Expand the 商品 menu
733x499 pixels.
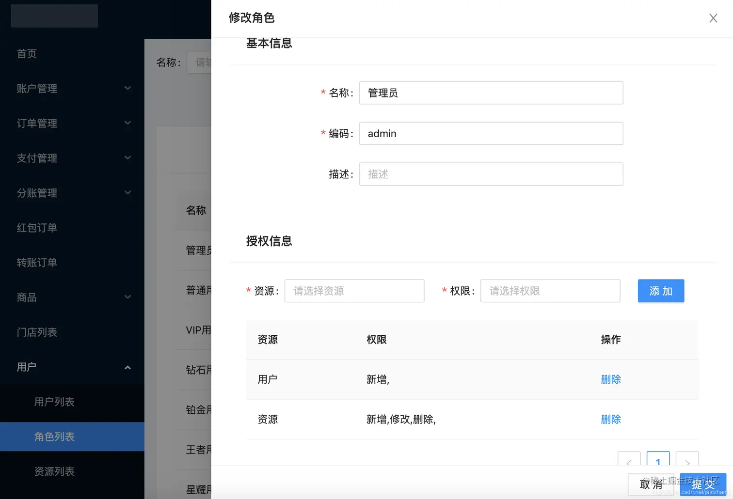point(72,297)
